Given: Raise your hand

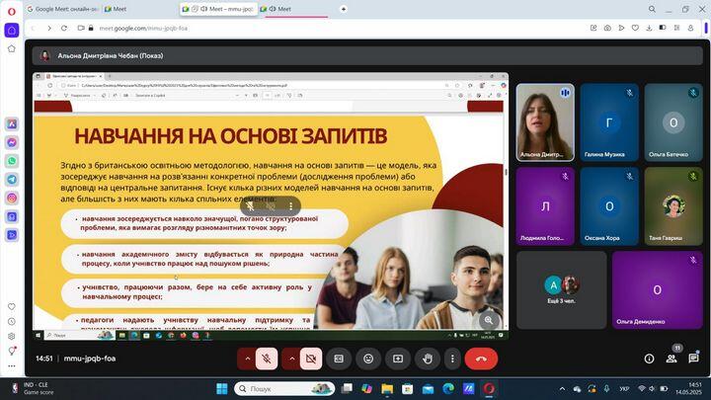Looking at the screenshot, I should [x=428, y=359].
